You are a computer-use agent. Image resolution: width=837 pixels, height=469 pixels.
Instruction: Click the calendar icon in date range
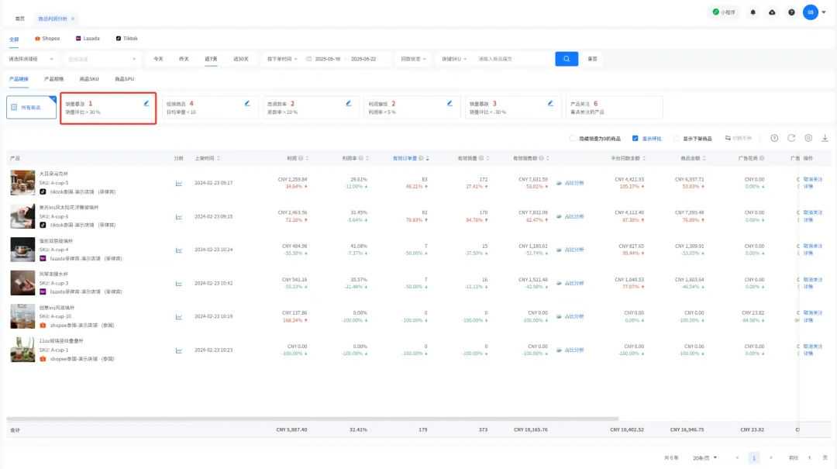pos(308,59)
